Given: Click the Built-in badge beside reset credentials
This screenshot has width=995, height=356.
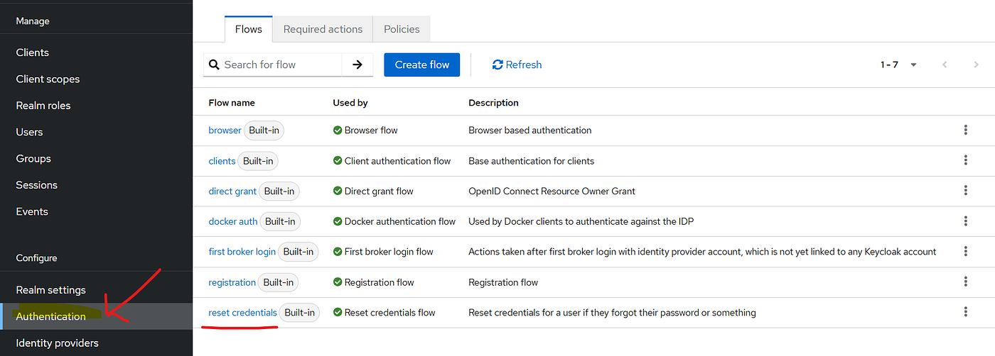Looking at the screenshot, I should click(x=299, y=312).
